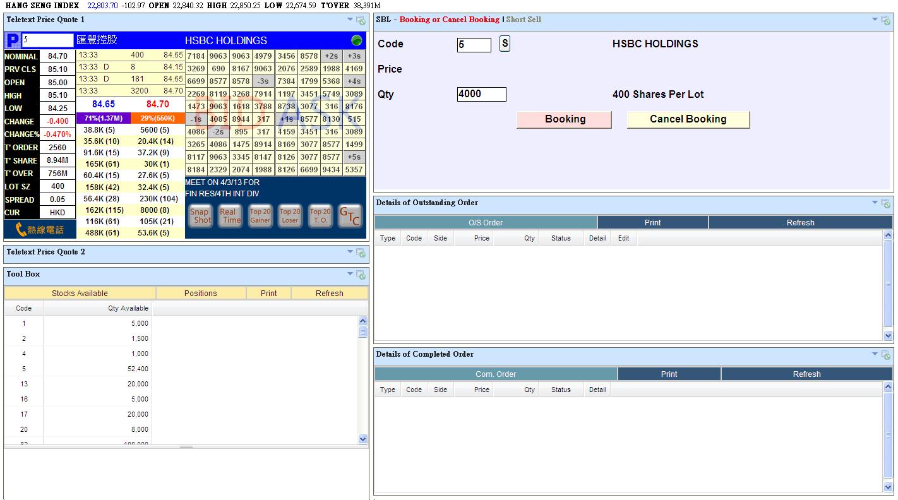Collapse the Teletext Price Quote 1 panel
The height and width of the screenshot is (500, 898).
coord(350,20)
